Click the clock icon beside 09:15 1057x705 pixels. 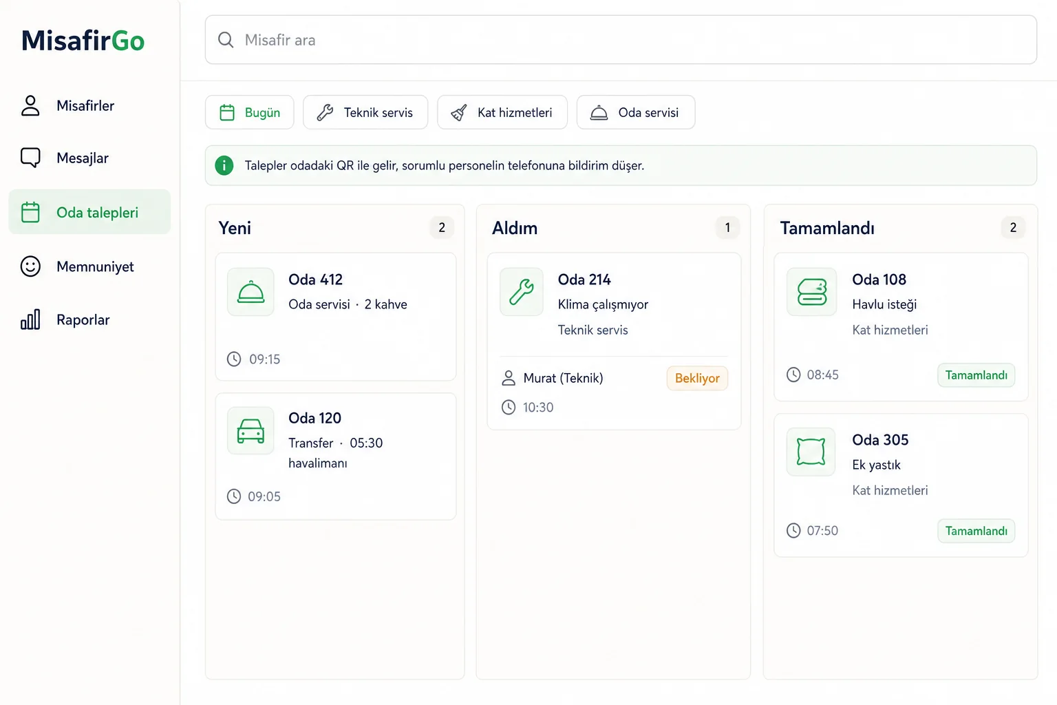[x=234, y=359]
